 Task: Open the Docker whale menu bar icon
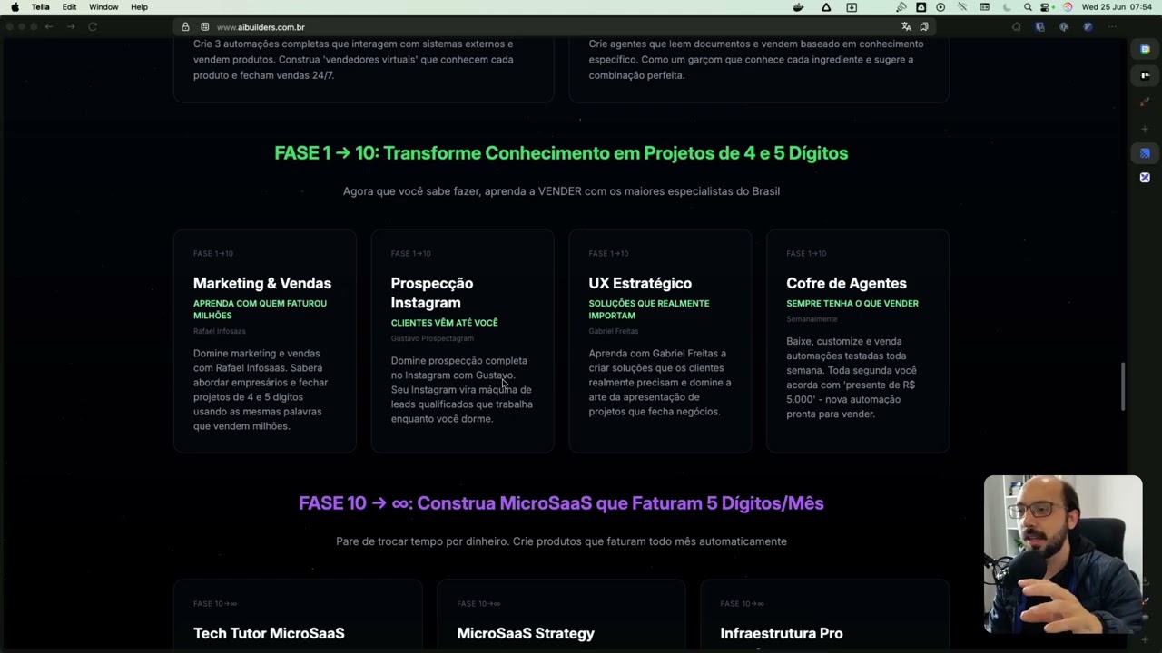tap(799, 7)
